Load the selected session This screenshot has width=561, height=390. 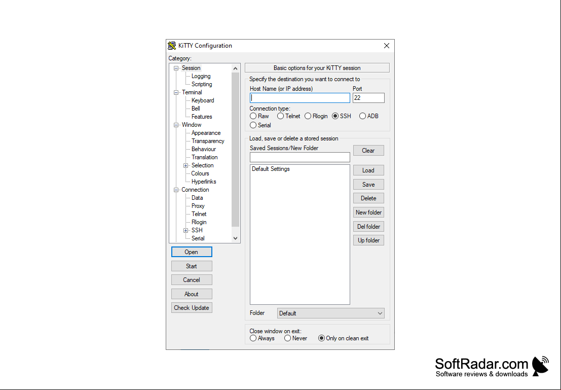pos(368,170)
